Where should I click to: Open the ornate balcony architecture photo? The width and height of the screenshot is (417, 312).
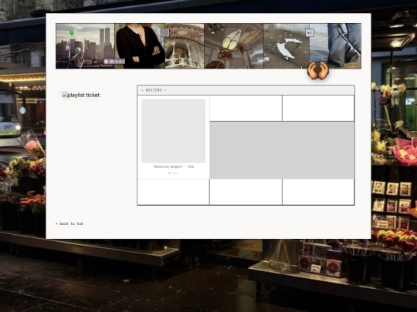[x=185, y=46]
